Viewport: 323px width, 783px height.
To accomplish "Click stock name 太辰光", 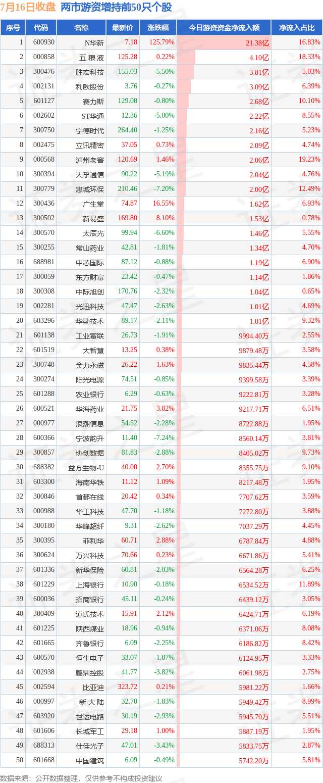I will [94, 233].
